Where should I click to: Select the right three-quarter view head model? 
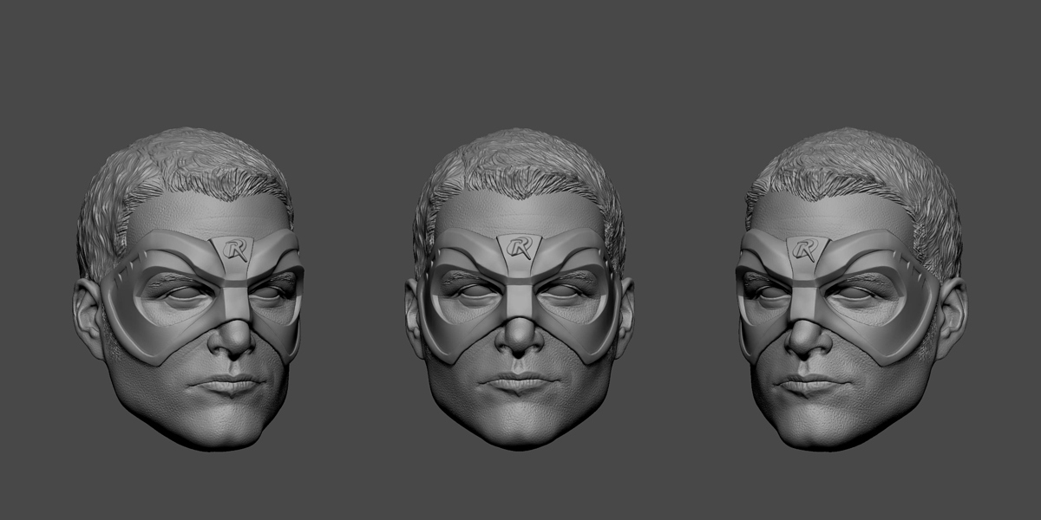854,289
